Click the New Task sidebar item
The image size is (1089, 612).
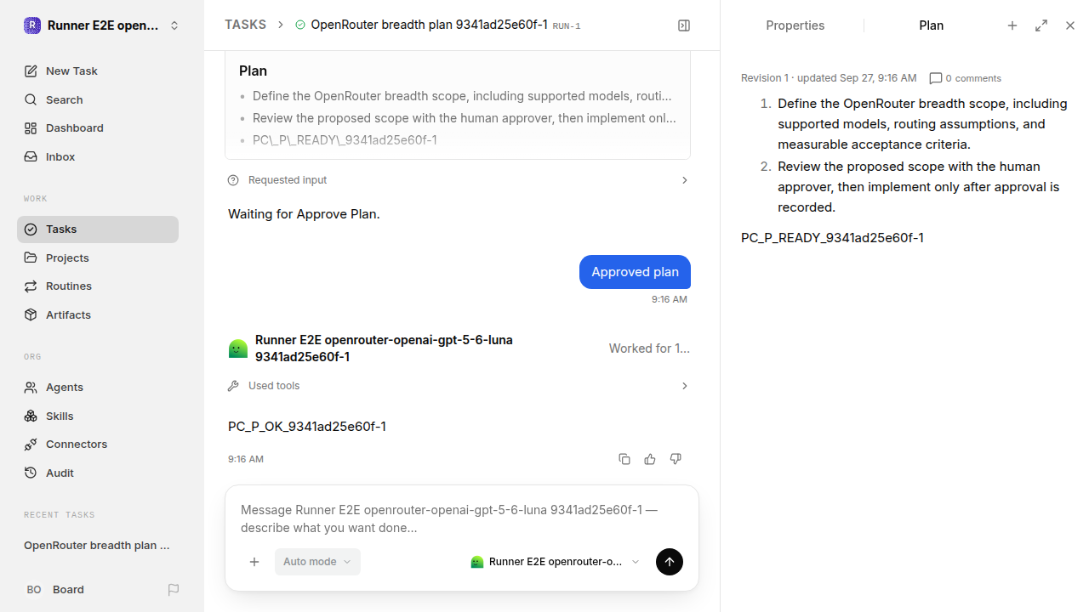(98, 71)
